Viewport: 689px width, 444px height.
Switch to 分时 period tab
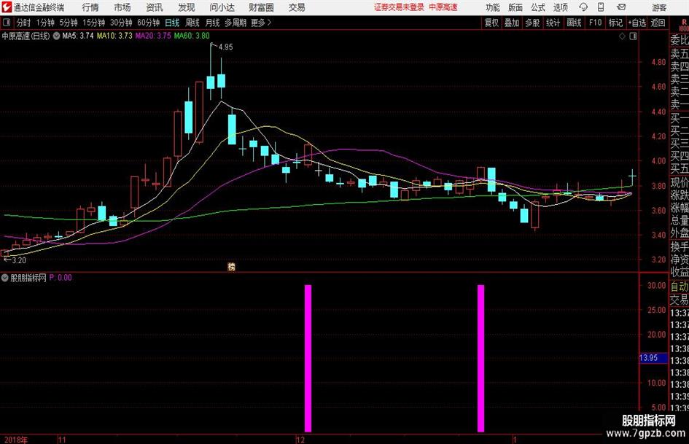[24, 23]
